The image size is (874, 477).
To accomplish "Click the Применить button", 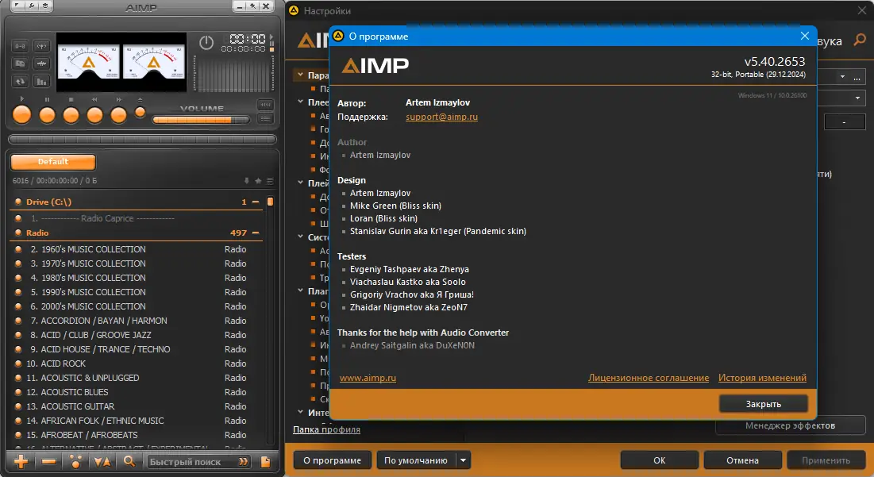I will [x=826, y=460].
